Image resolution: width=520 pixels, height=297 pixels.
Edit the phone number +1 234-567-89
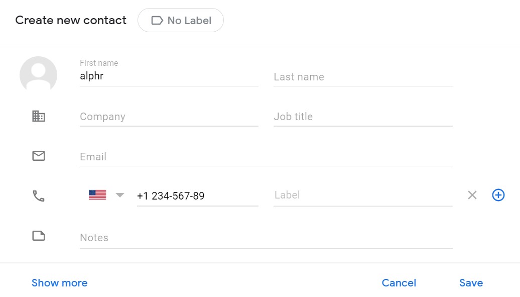tap(197, 196)
